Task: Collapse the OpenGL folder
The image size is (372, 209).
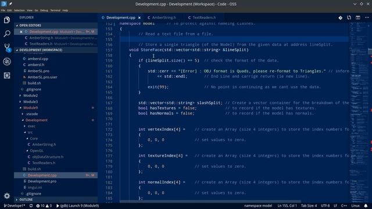Action: tap(56, 151)
